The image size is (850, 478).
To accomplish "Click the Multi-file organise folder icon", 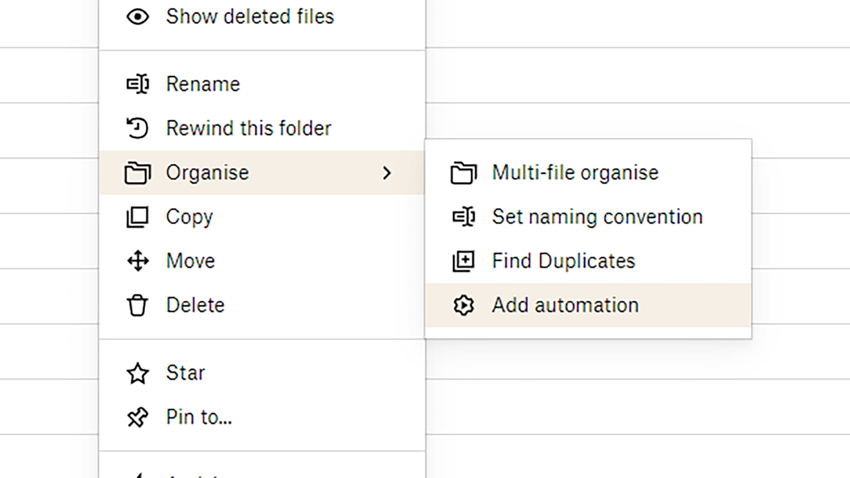I will (464, 173).
